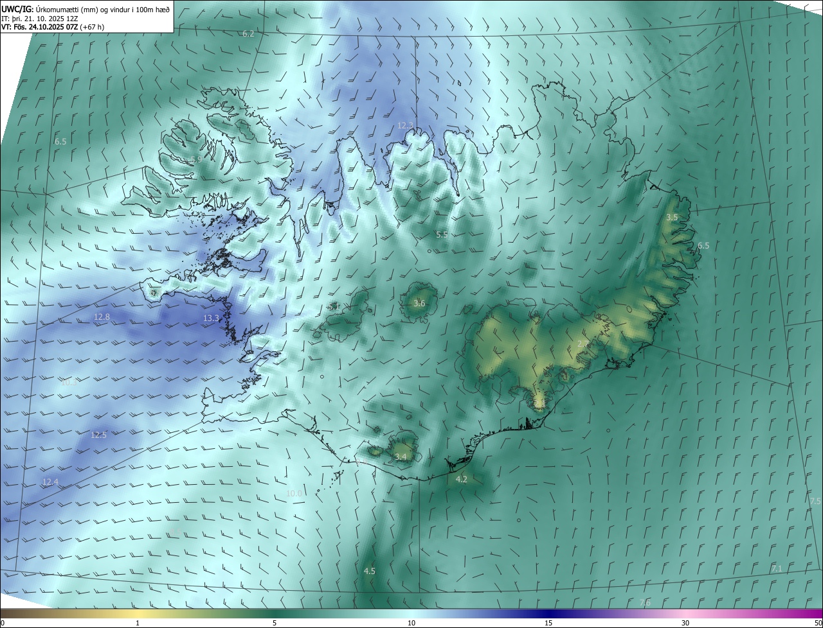
Task: Click the 1 tick on the color scale
Action: [x=138, y=623]
